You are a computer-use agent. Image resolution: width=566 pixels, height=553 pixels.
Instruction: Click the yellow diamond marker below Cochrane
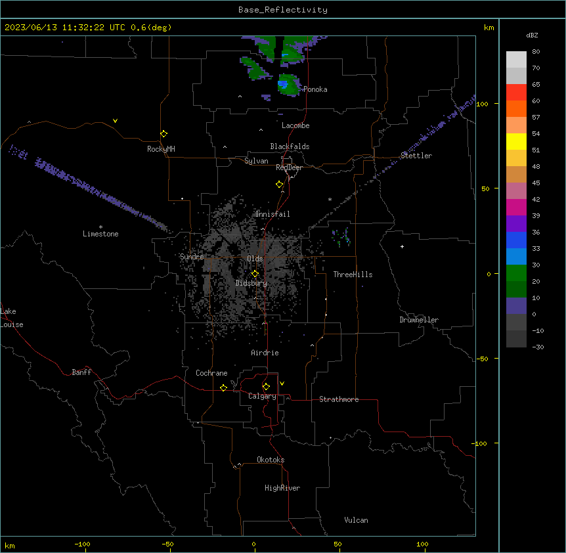(x=223, y=387)
